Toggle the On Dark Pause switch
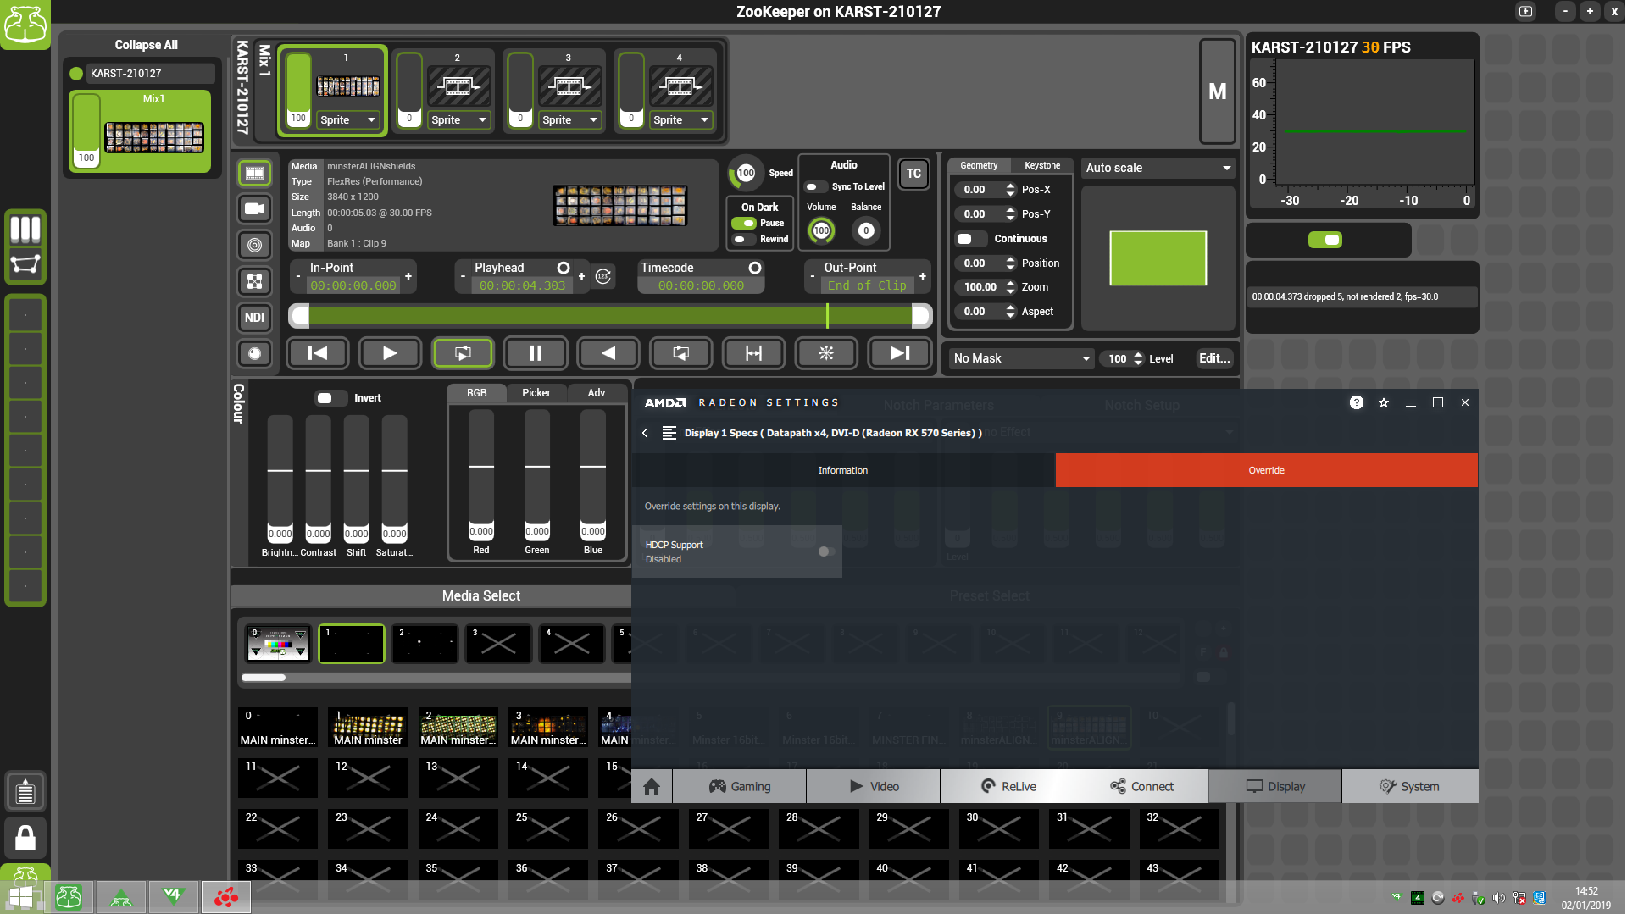This screenshot has width=1627, height=914. [744, 224]
